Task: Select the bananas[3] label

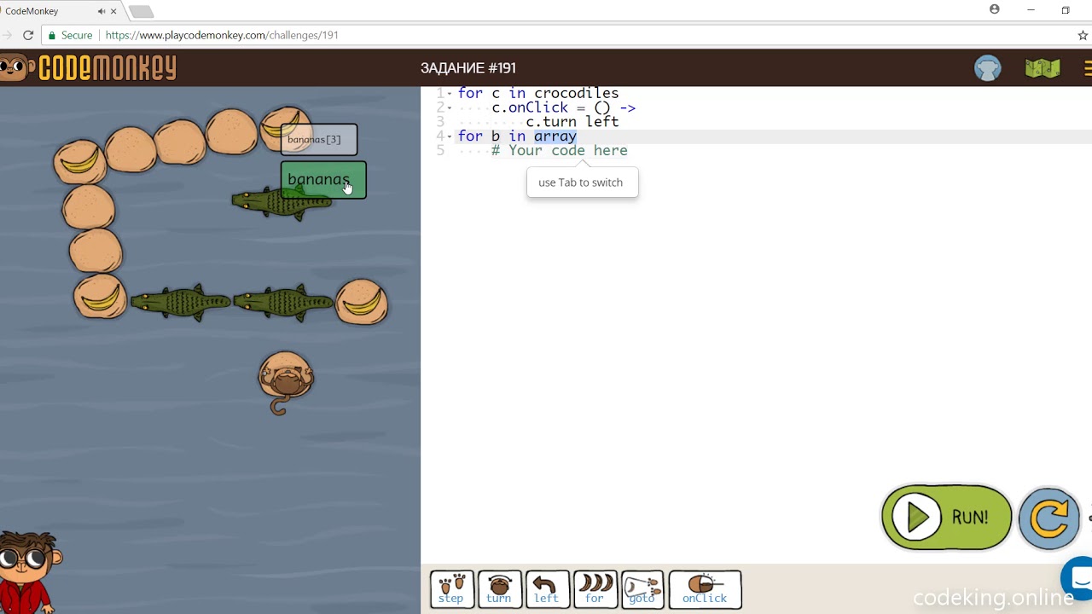Action: (319, 139)
